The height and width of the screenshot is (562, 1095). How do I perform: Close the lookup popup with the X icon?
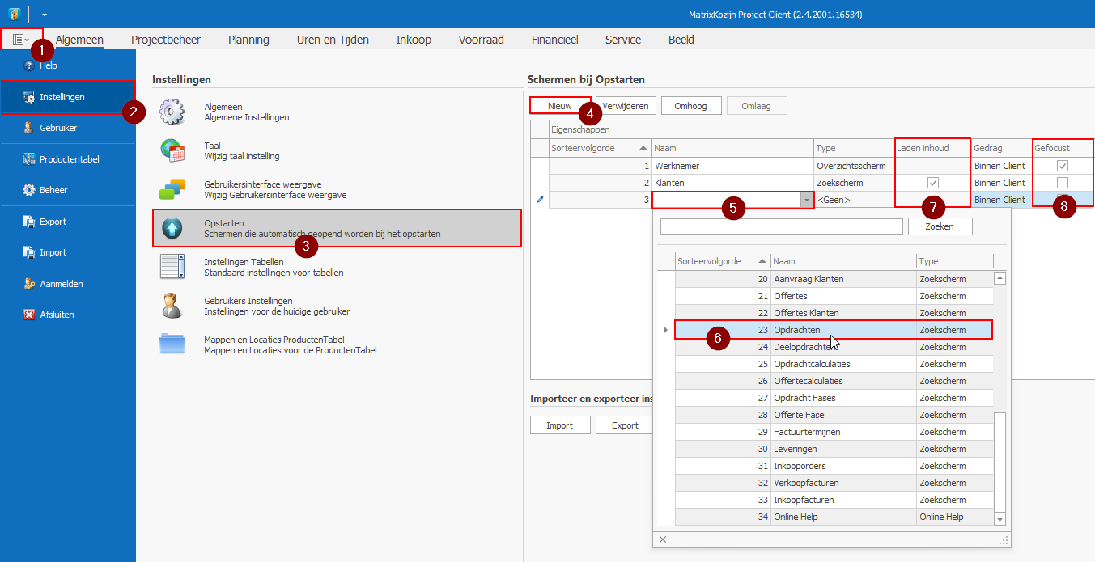[663, 539]
